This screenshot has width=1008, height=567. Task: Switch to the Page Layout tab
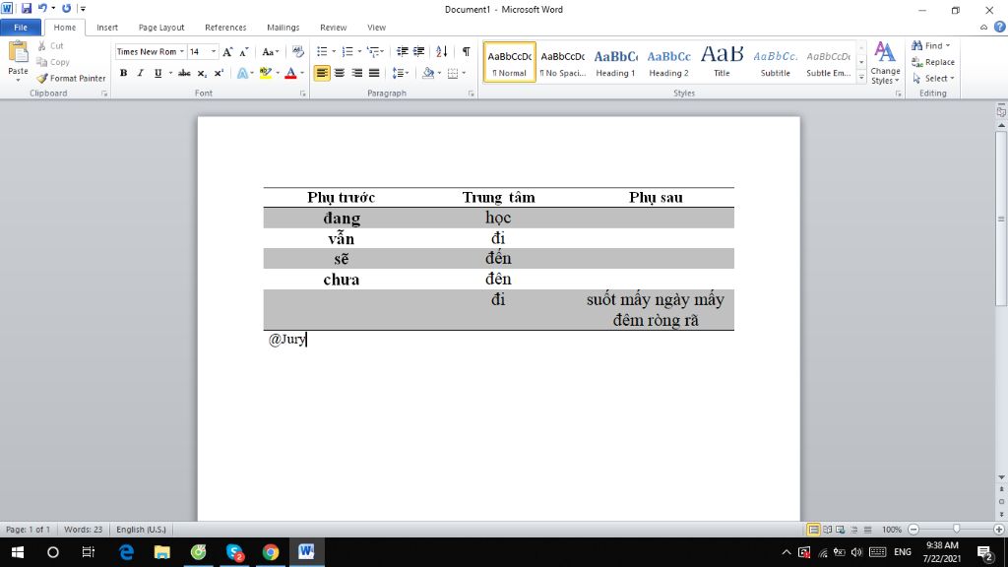(161, 28)
